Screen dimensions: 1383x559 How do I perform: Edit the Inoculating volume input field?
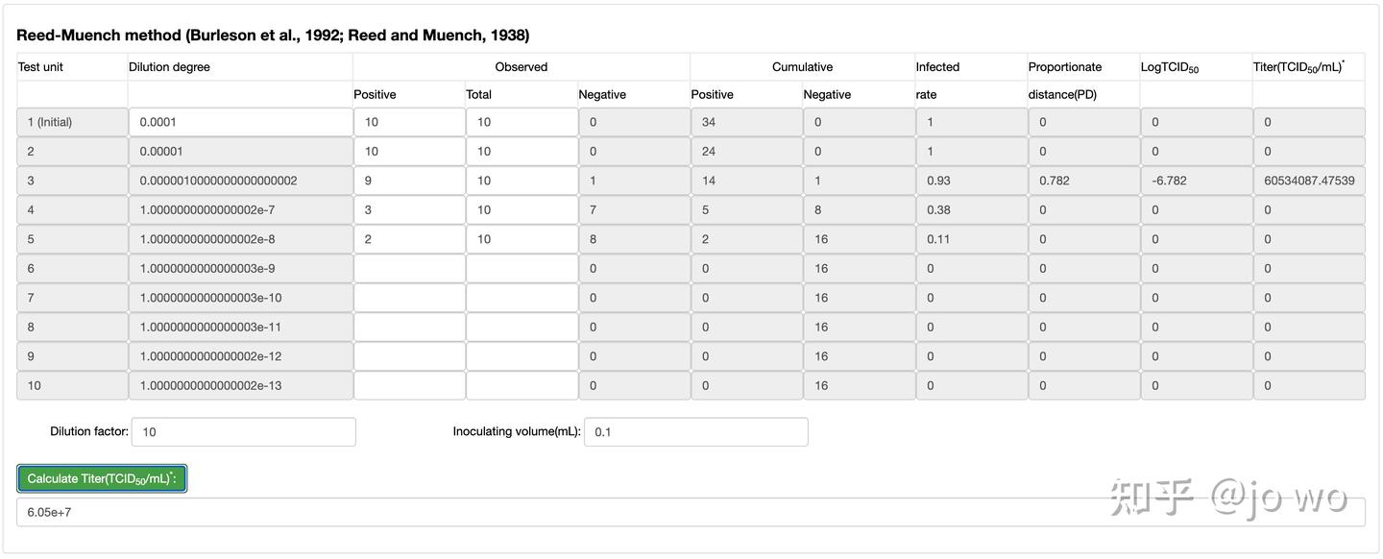tap(696, 432)
